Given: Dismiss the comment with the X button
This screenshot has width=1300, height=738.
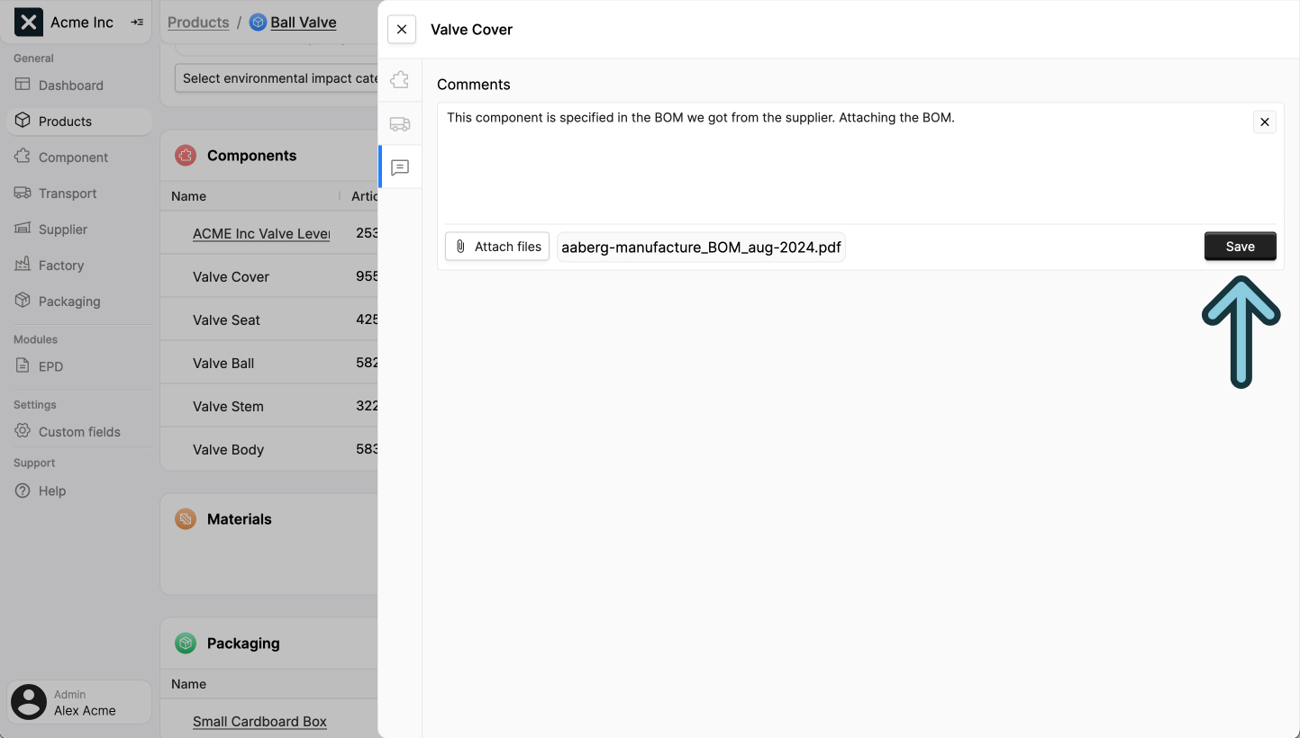Looking at the screenshot, I should pos(1264,121).
